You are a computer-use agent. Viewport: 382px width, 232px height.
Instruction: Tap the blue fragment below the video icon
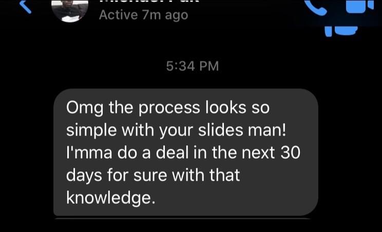[341, 31]
